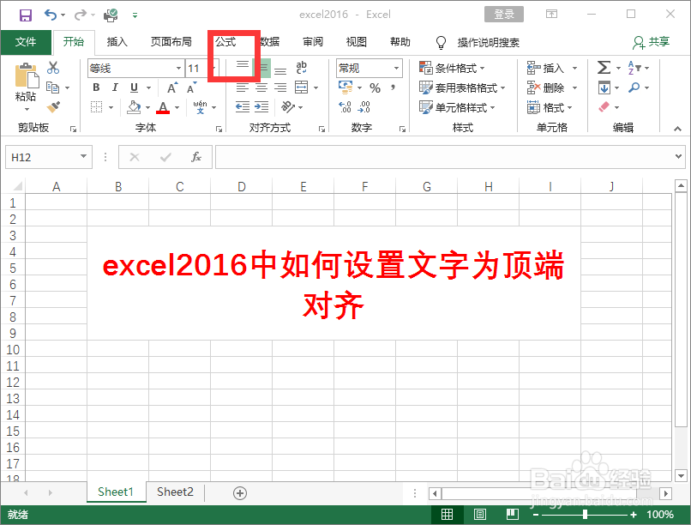Click the Cut scissors icon
The image size is (691, 525).
53,68
